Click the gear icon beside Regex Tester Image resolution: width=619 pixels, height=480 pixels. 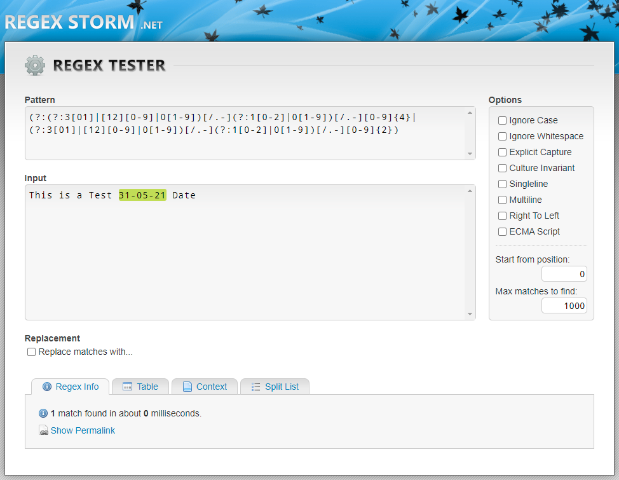point(35,65)
